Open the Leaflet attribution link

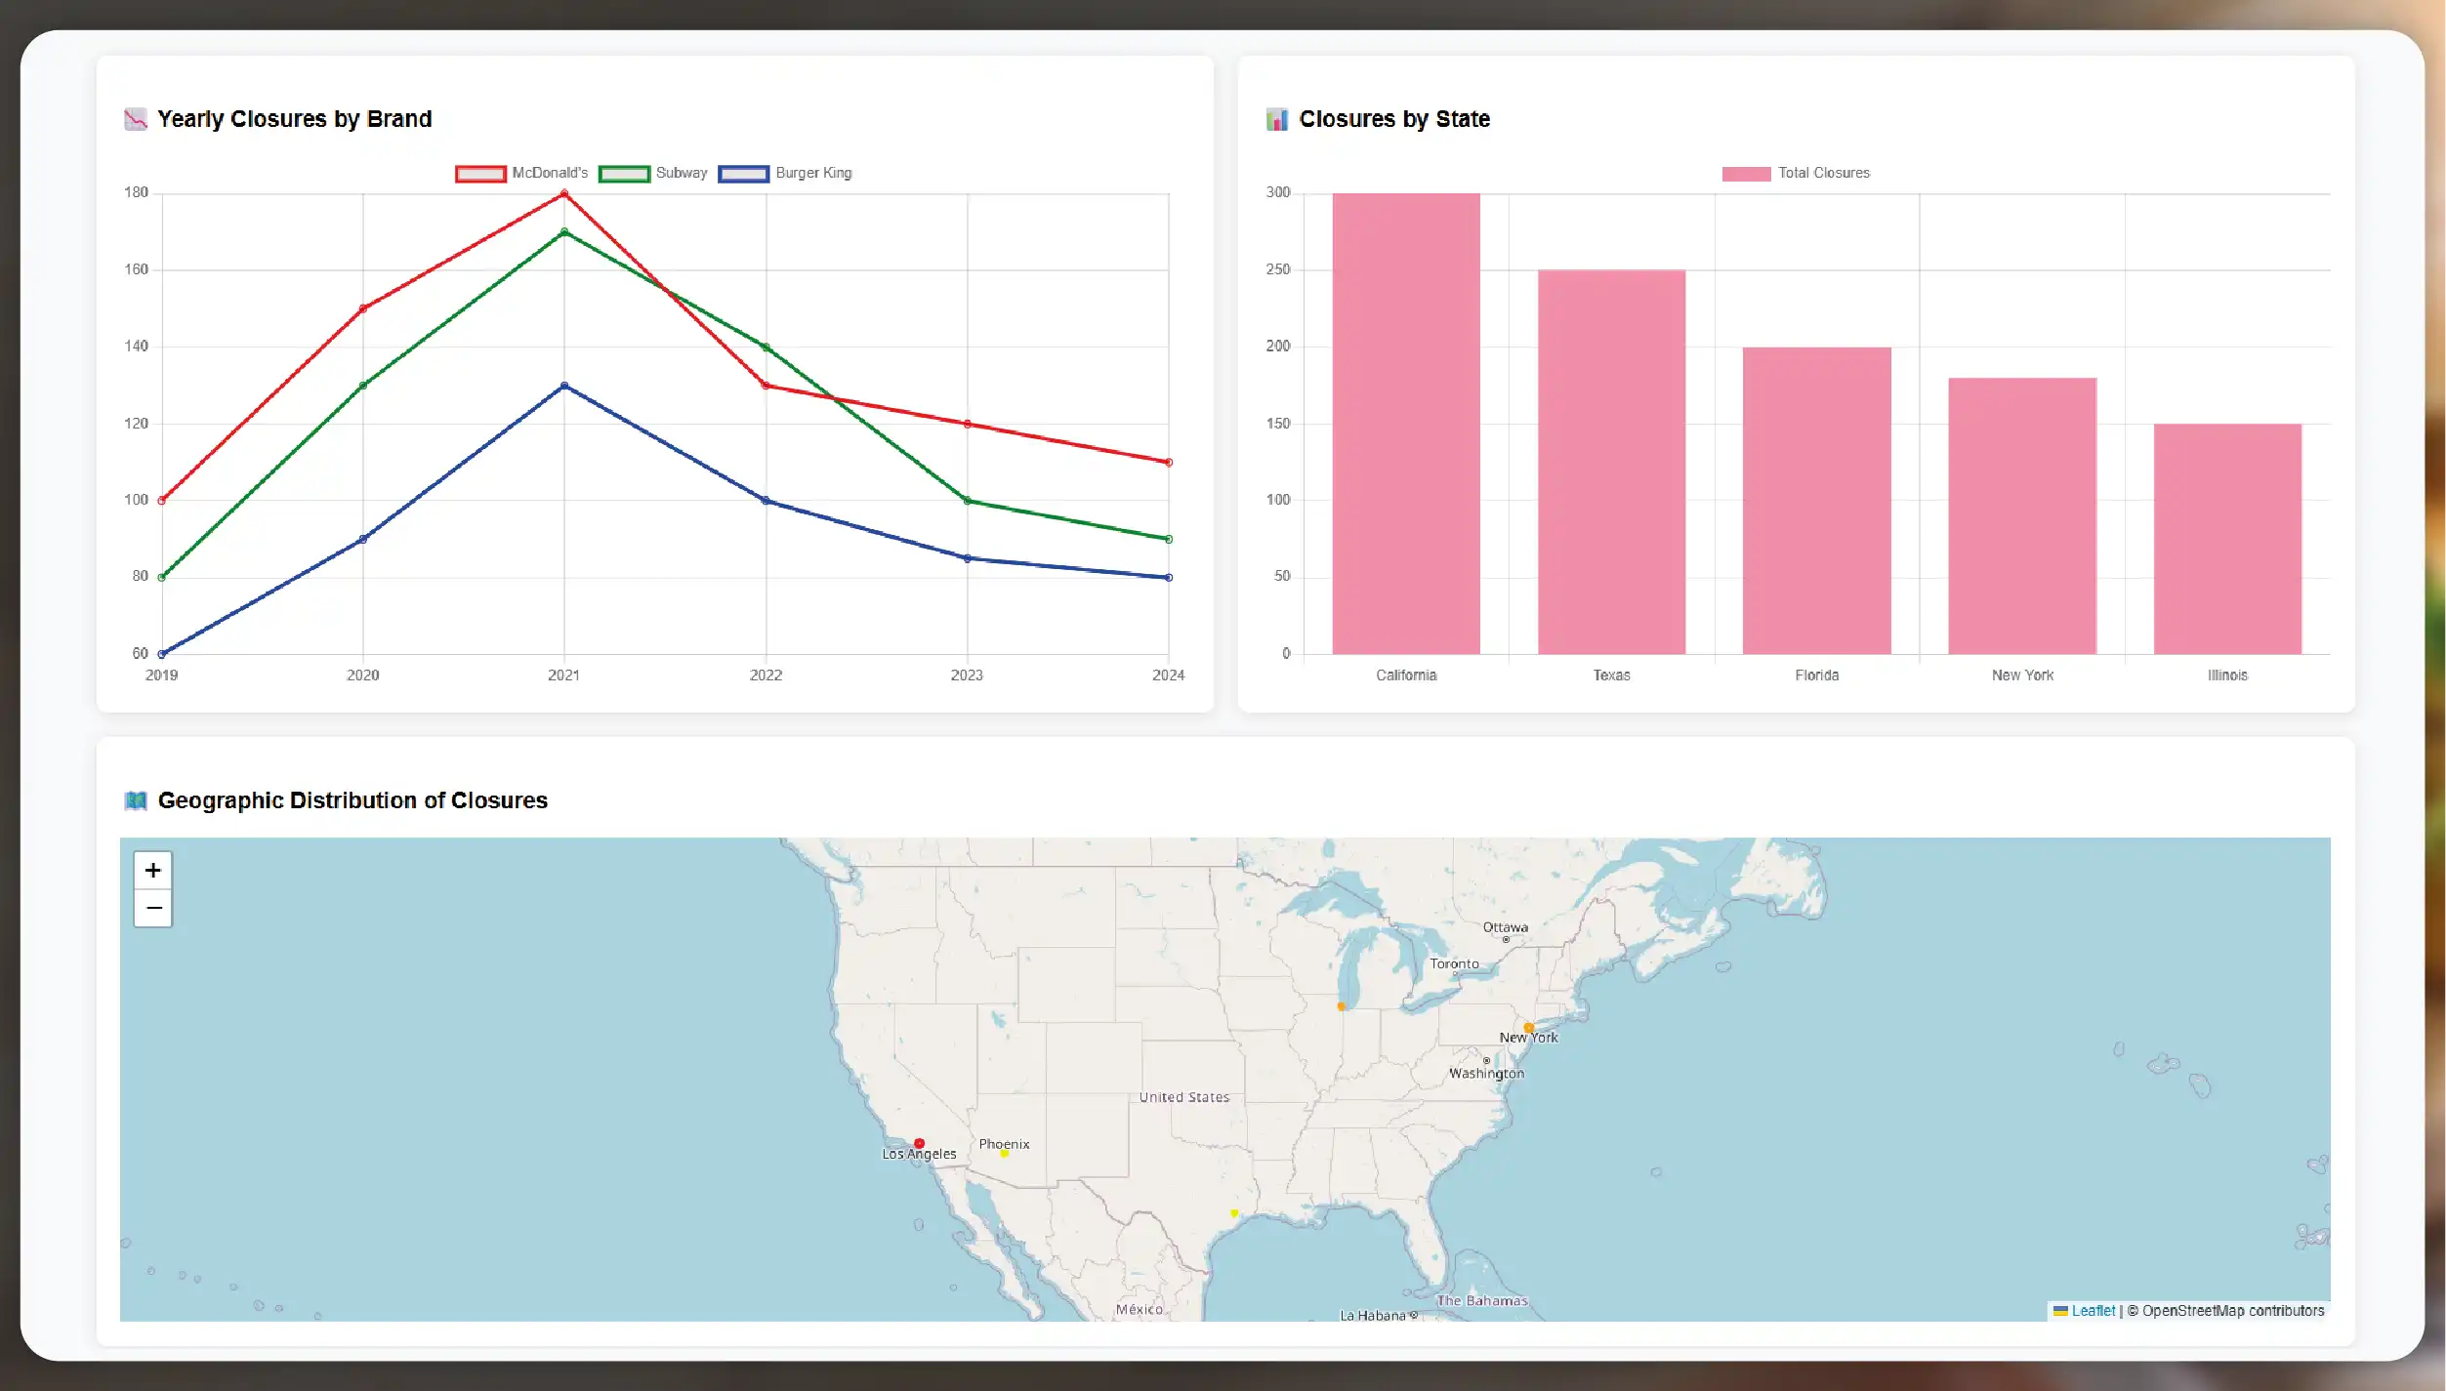(x=2093, y=1311)
